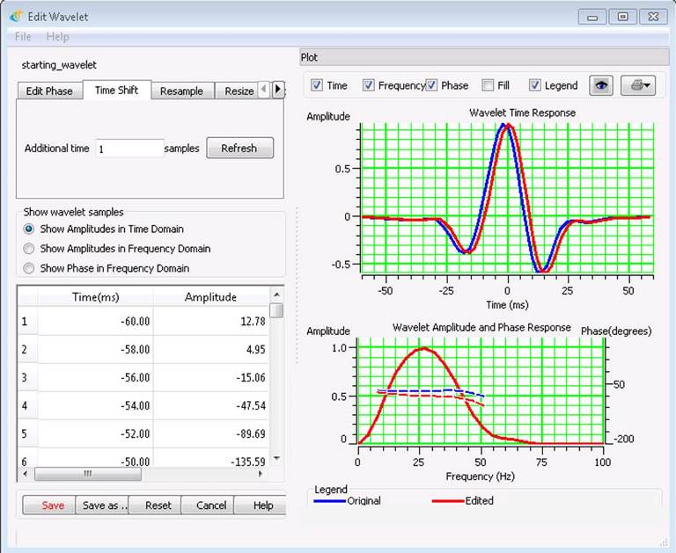Toggle the Time checkbox

point(317,85)
